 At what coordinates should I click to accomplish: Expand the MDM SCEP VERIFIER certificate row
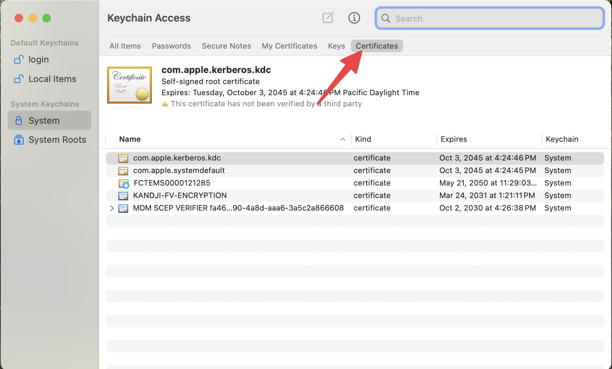(112, 208)
